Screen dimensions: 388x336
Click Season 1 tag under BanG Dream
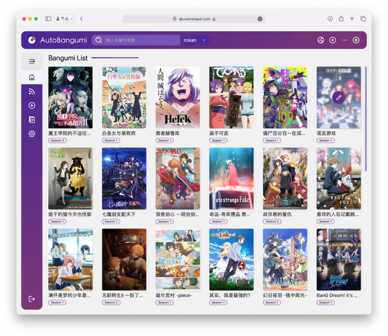[326, 302]
